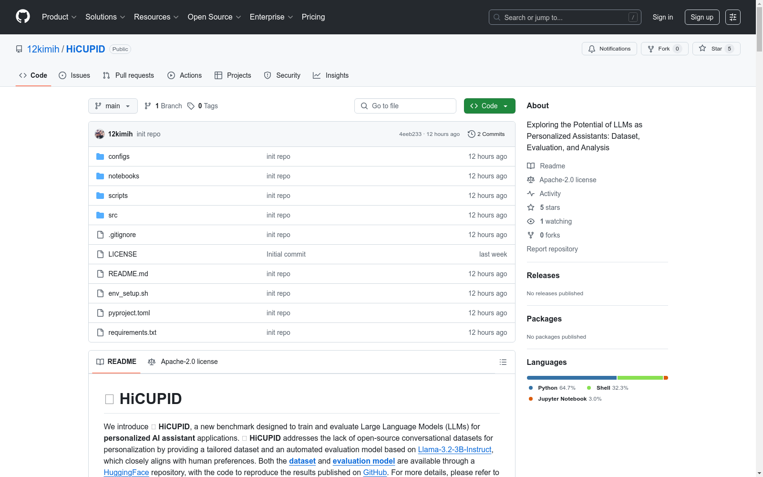Select the README tab above the HiCUPID heading
The width and height of the screenshot is (763, 477).
coord(116,362)
